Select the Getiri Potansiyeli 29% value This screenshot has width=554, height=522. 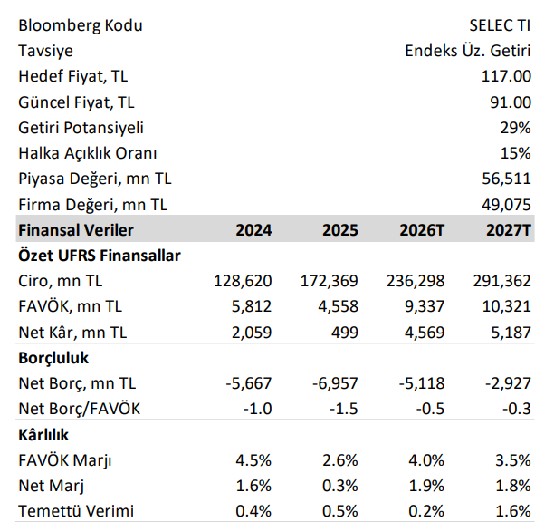(x=515, y=128)
